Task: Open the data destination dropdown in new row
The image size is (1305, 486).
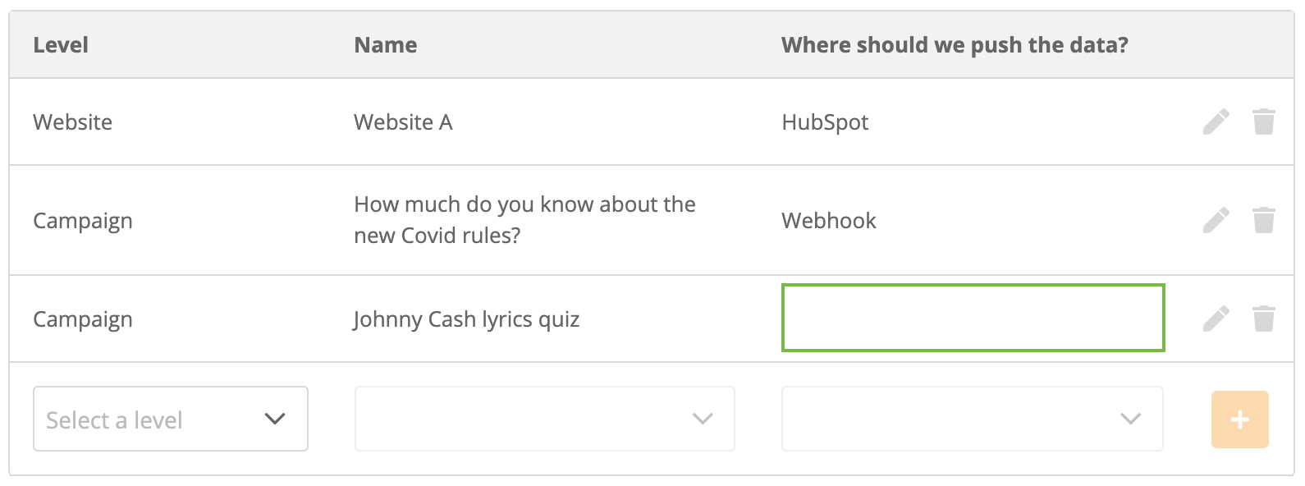Action: 973,419
